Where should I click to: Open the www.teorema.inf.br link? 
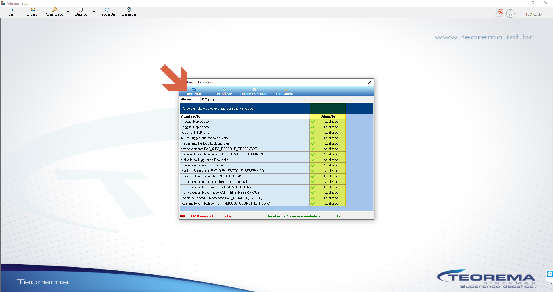pos(484,37)
